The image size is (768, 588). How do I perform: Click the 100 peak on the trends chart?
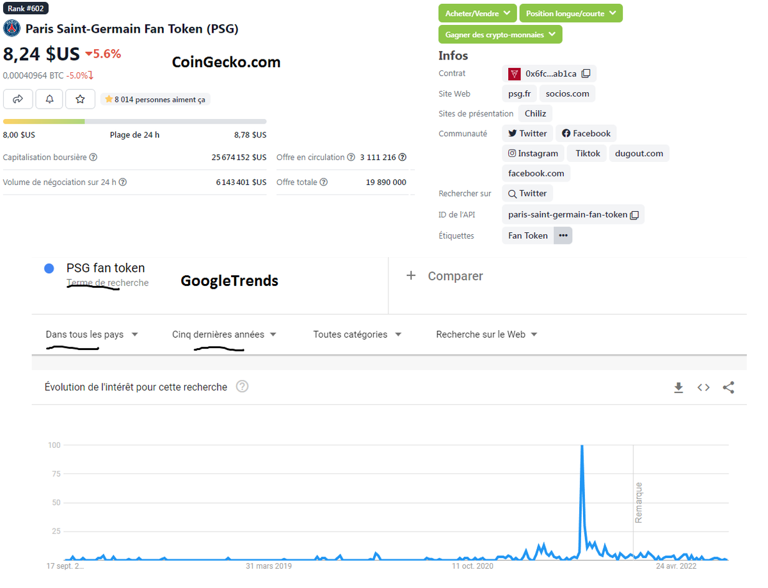tap(582, 447)
